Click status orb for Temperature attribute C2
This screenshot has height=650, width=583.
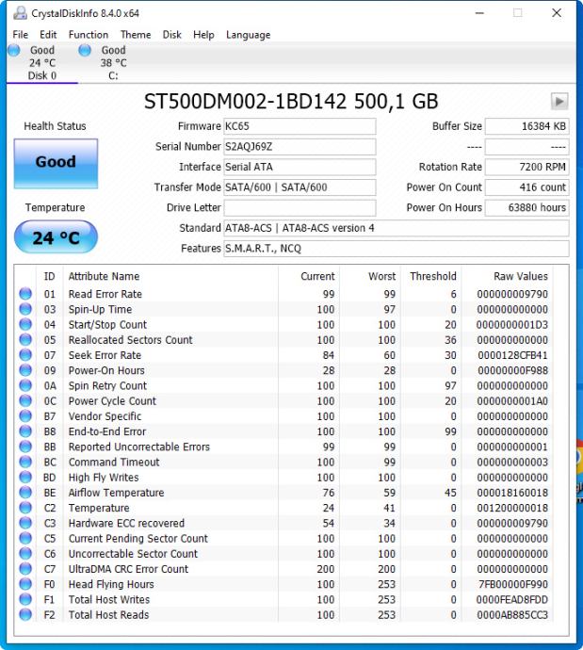pyautogui.click(x=25, y=508)
